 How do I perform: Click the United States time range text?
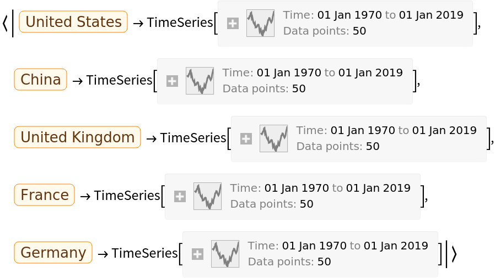373,15
